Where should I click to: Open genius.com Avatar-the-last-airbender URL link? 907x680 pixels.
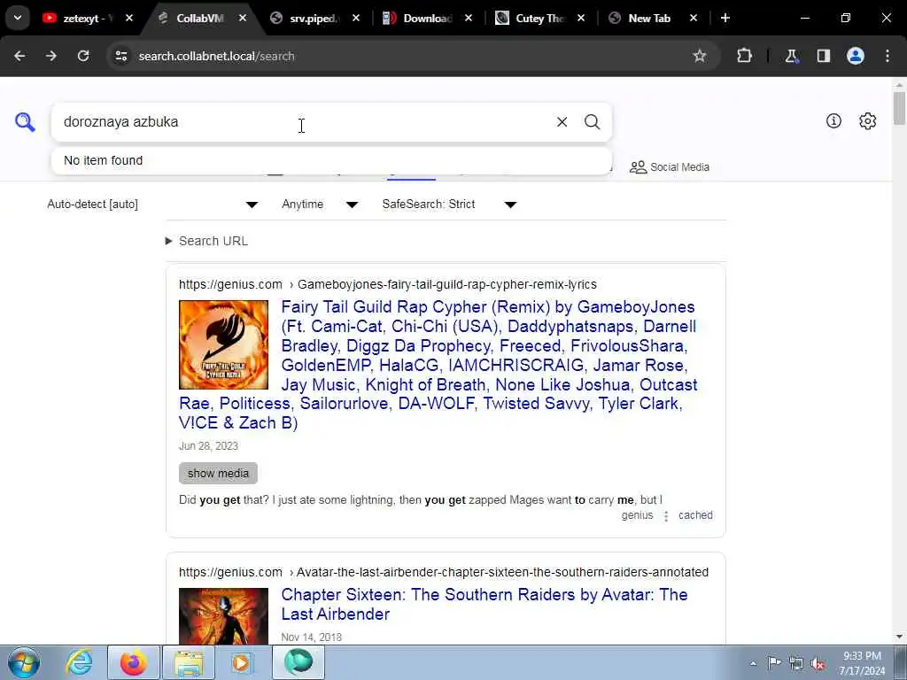444,572
